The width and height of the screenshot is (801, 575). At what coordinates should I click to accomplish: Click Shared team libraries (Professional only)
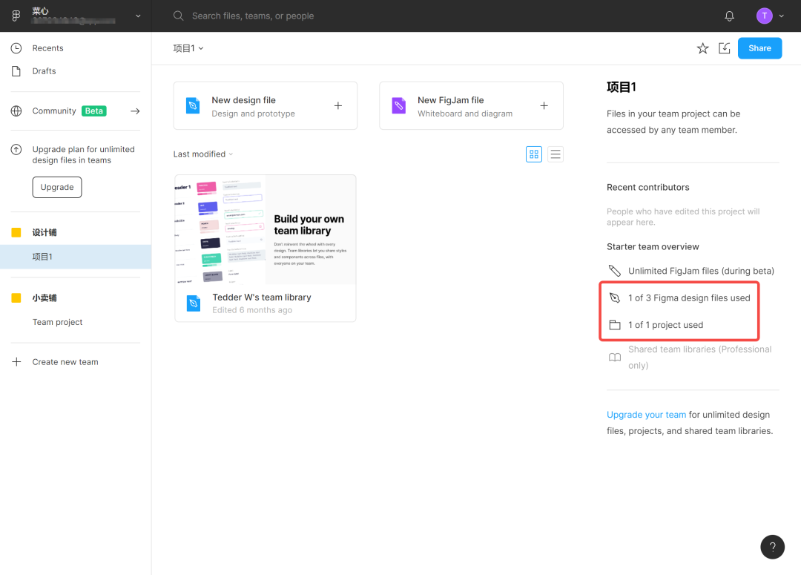point(700,358)
